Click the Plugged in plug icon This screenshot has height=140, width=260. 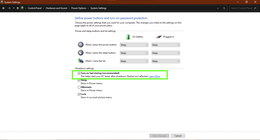pos(159,37)
